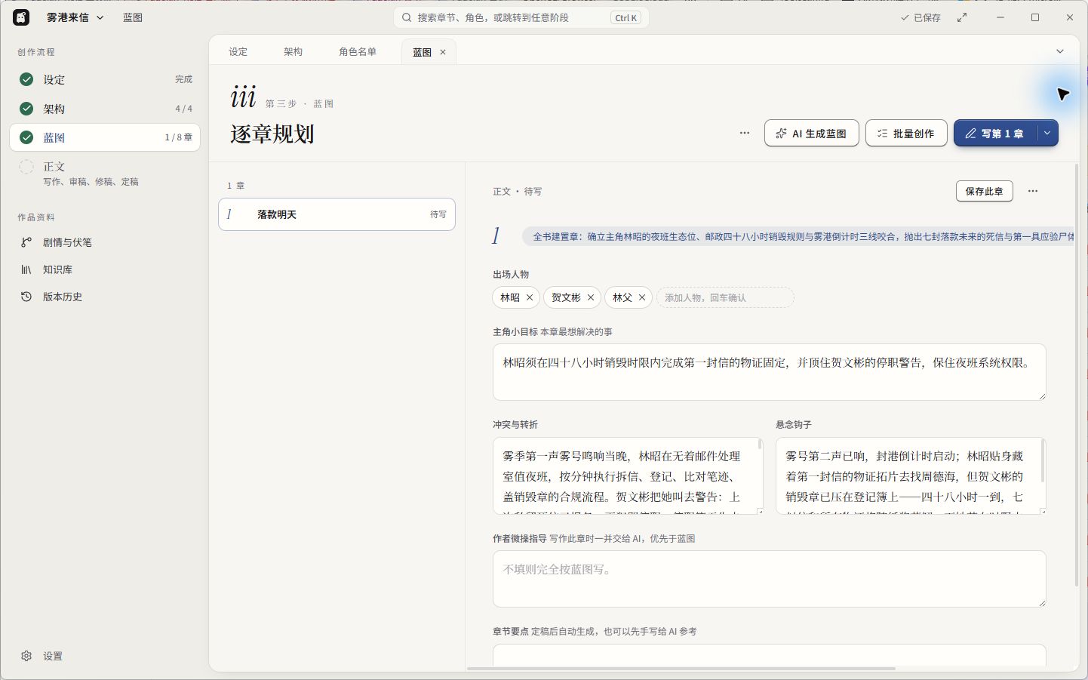Click the 主角小目标 text area
Image resolution: width=1088 pixels, height=680 pixels.
769,372
